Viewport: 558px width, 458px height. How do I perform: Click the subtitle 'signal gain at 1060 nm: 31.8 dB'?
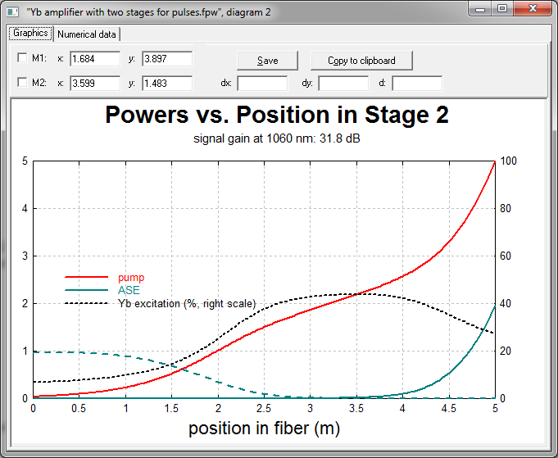coord(277,138)
